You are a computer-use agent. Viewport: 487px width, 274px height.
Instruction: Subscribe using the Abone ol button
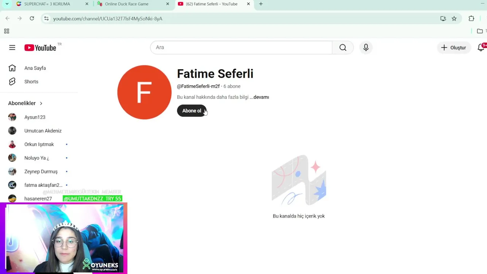pos(192,111)
